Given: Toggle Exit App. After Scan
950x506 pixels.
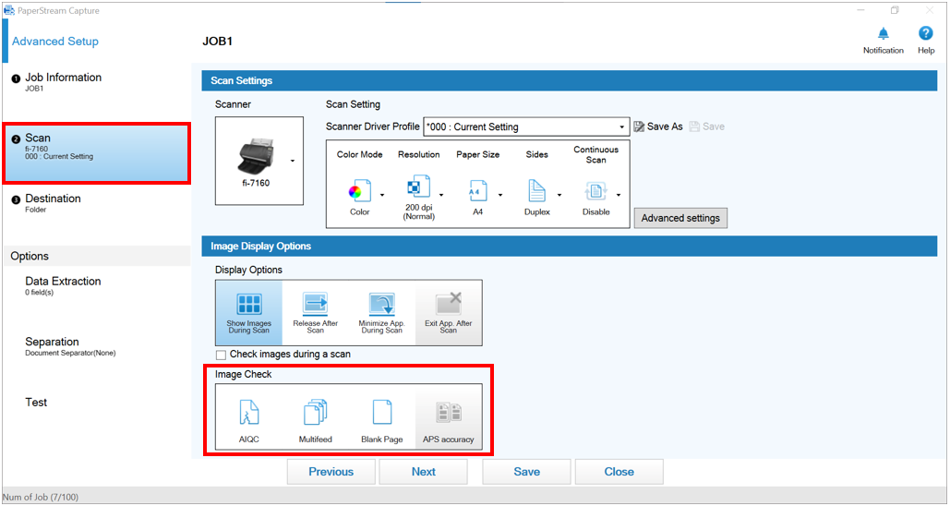Looking at the screenshot, I should (449, 313).
